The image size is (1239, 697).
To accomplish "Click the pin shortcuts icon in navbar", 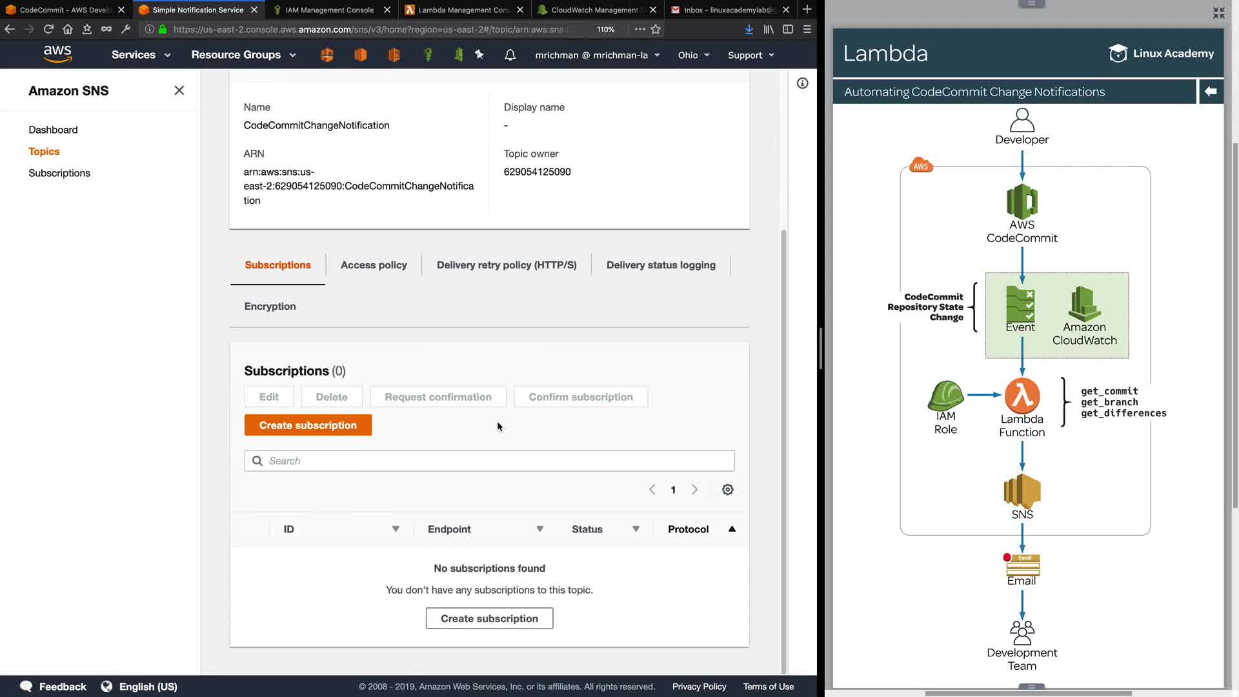I will (x=479, y=55).
